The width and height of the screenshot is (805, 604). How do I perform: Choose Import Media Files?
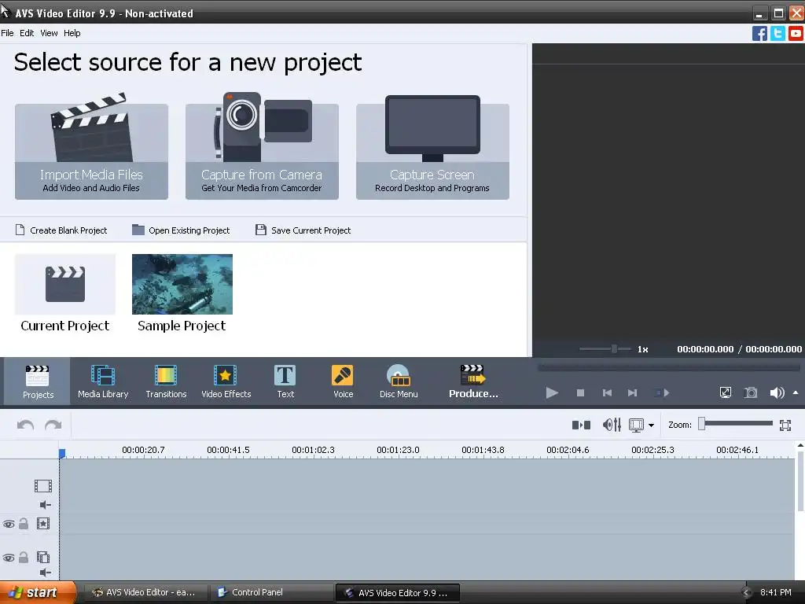click(x=91, y=152)
